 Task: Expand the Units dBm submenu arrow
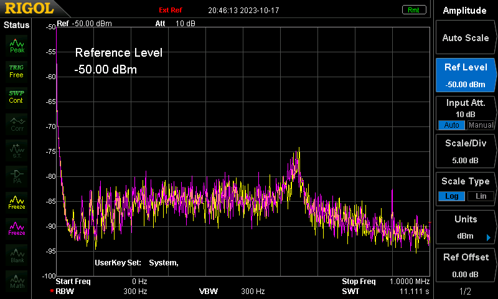489,237
